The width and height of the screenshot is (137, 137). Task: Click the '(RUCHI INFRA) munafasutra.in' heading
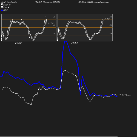94,2
